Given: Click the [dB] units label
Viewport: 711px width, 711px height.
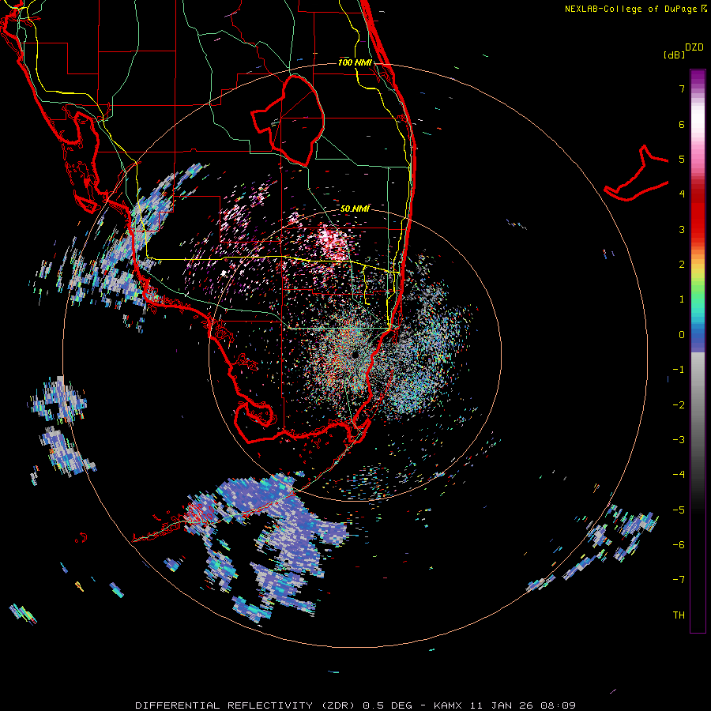Looking at the screenshot, I should pos(675,55).
